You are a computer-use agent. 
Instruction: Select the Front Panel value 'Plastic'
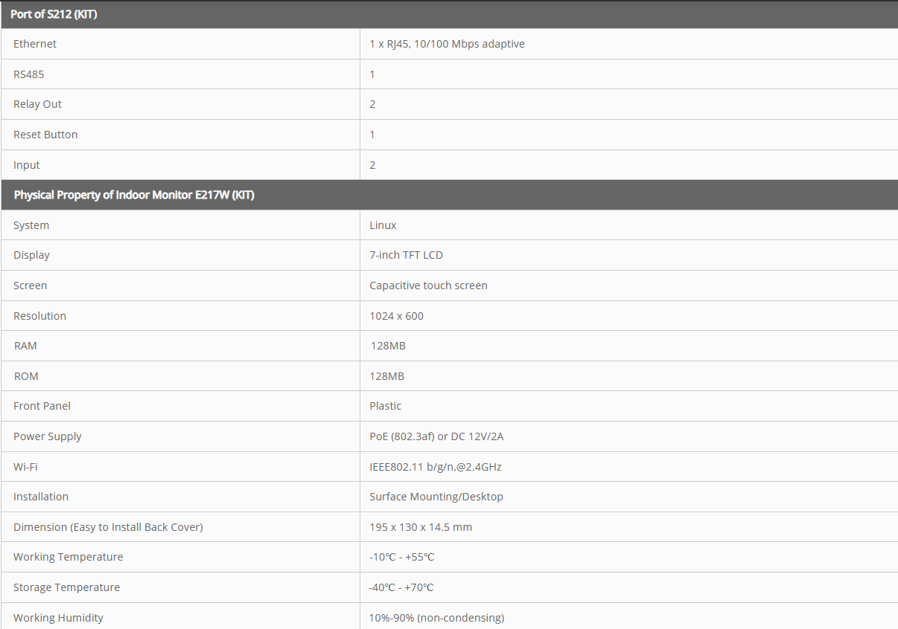[x=385, y=406]
